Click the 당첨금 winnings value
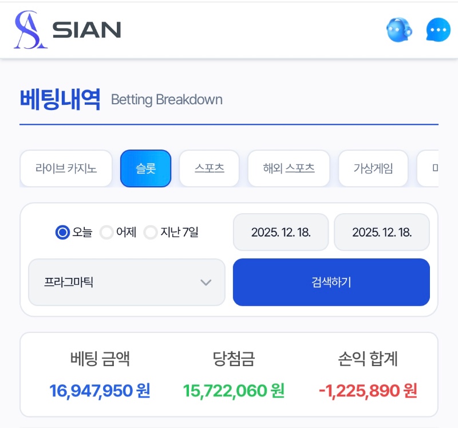The width and height of the screenshot is (458, 428). point(234,391)
